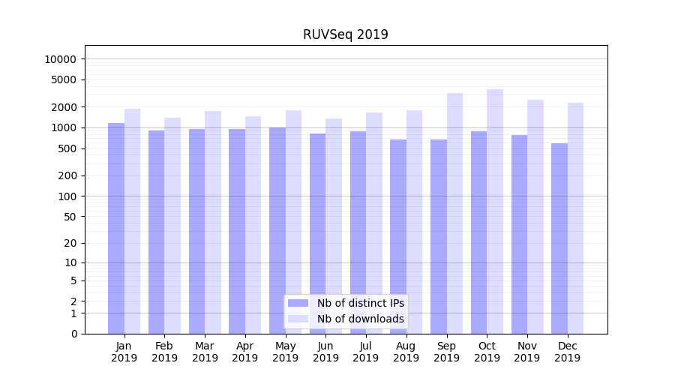The image size is (675, 375).
Task: Click the 'Jan 2019' x-axis label
Action: coord(124,352)
